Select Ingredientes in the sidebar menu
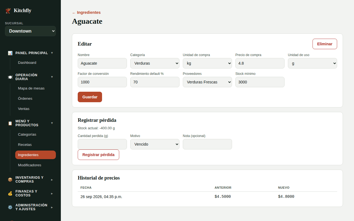 click(35, 155)
